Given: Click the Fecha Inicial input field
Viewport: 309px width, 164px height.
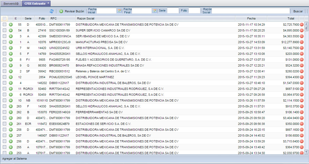Looking at the screenshot, I should click(106, 11).
